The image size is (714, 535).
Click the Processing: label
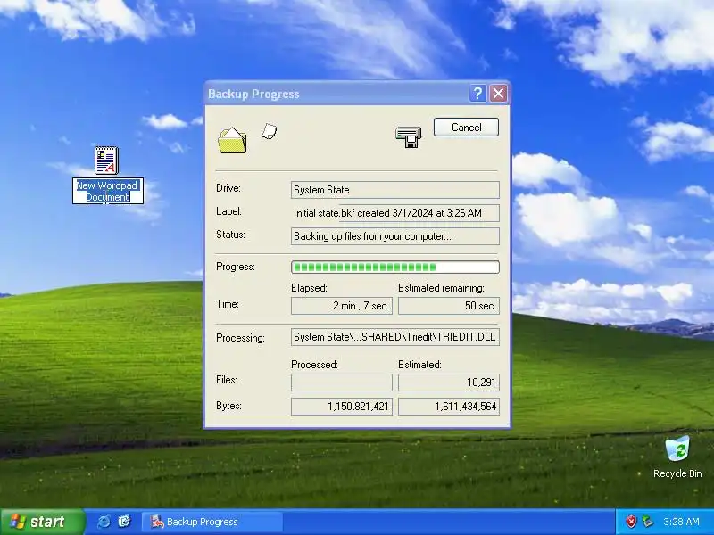click(x=240, y=338)
